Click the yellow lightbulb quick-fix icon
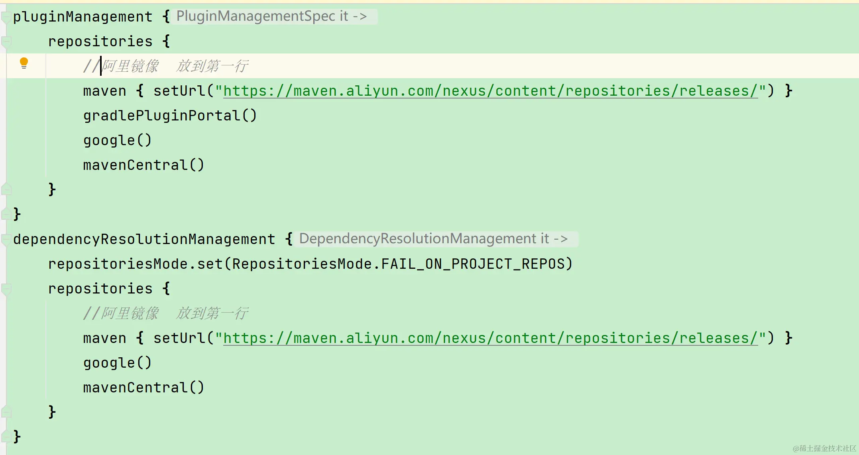 coord(24,63)
